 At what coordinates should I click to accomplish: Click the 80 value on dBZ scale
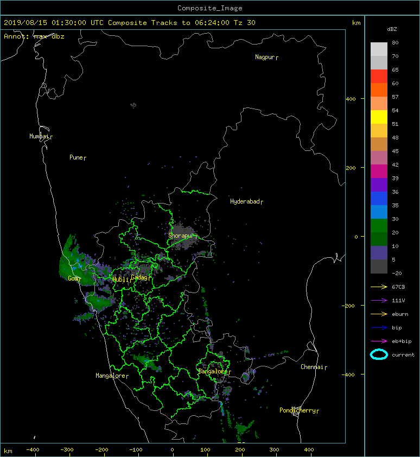[x=395, y=42]
